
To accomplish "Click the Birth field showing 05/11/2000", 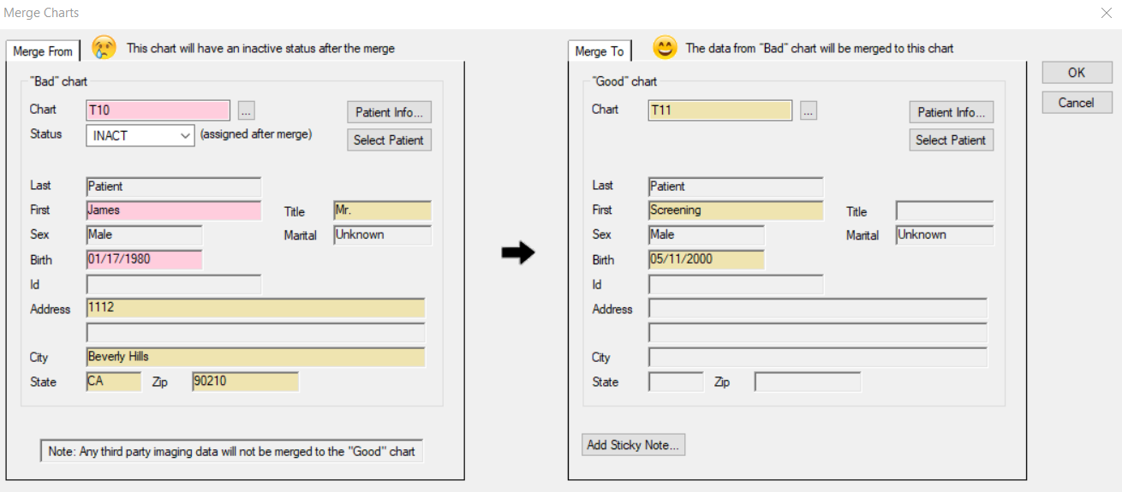I will tap(706, 259).
